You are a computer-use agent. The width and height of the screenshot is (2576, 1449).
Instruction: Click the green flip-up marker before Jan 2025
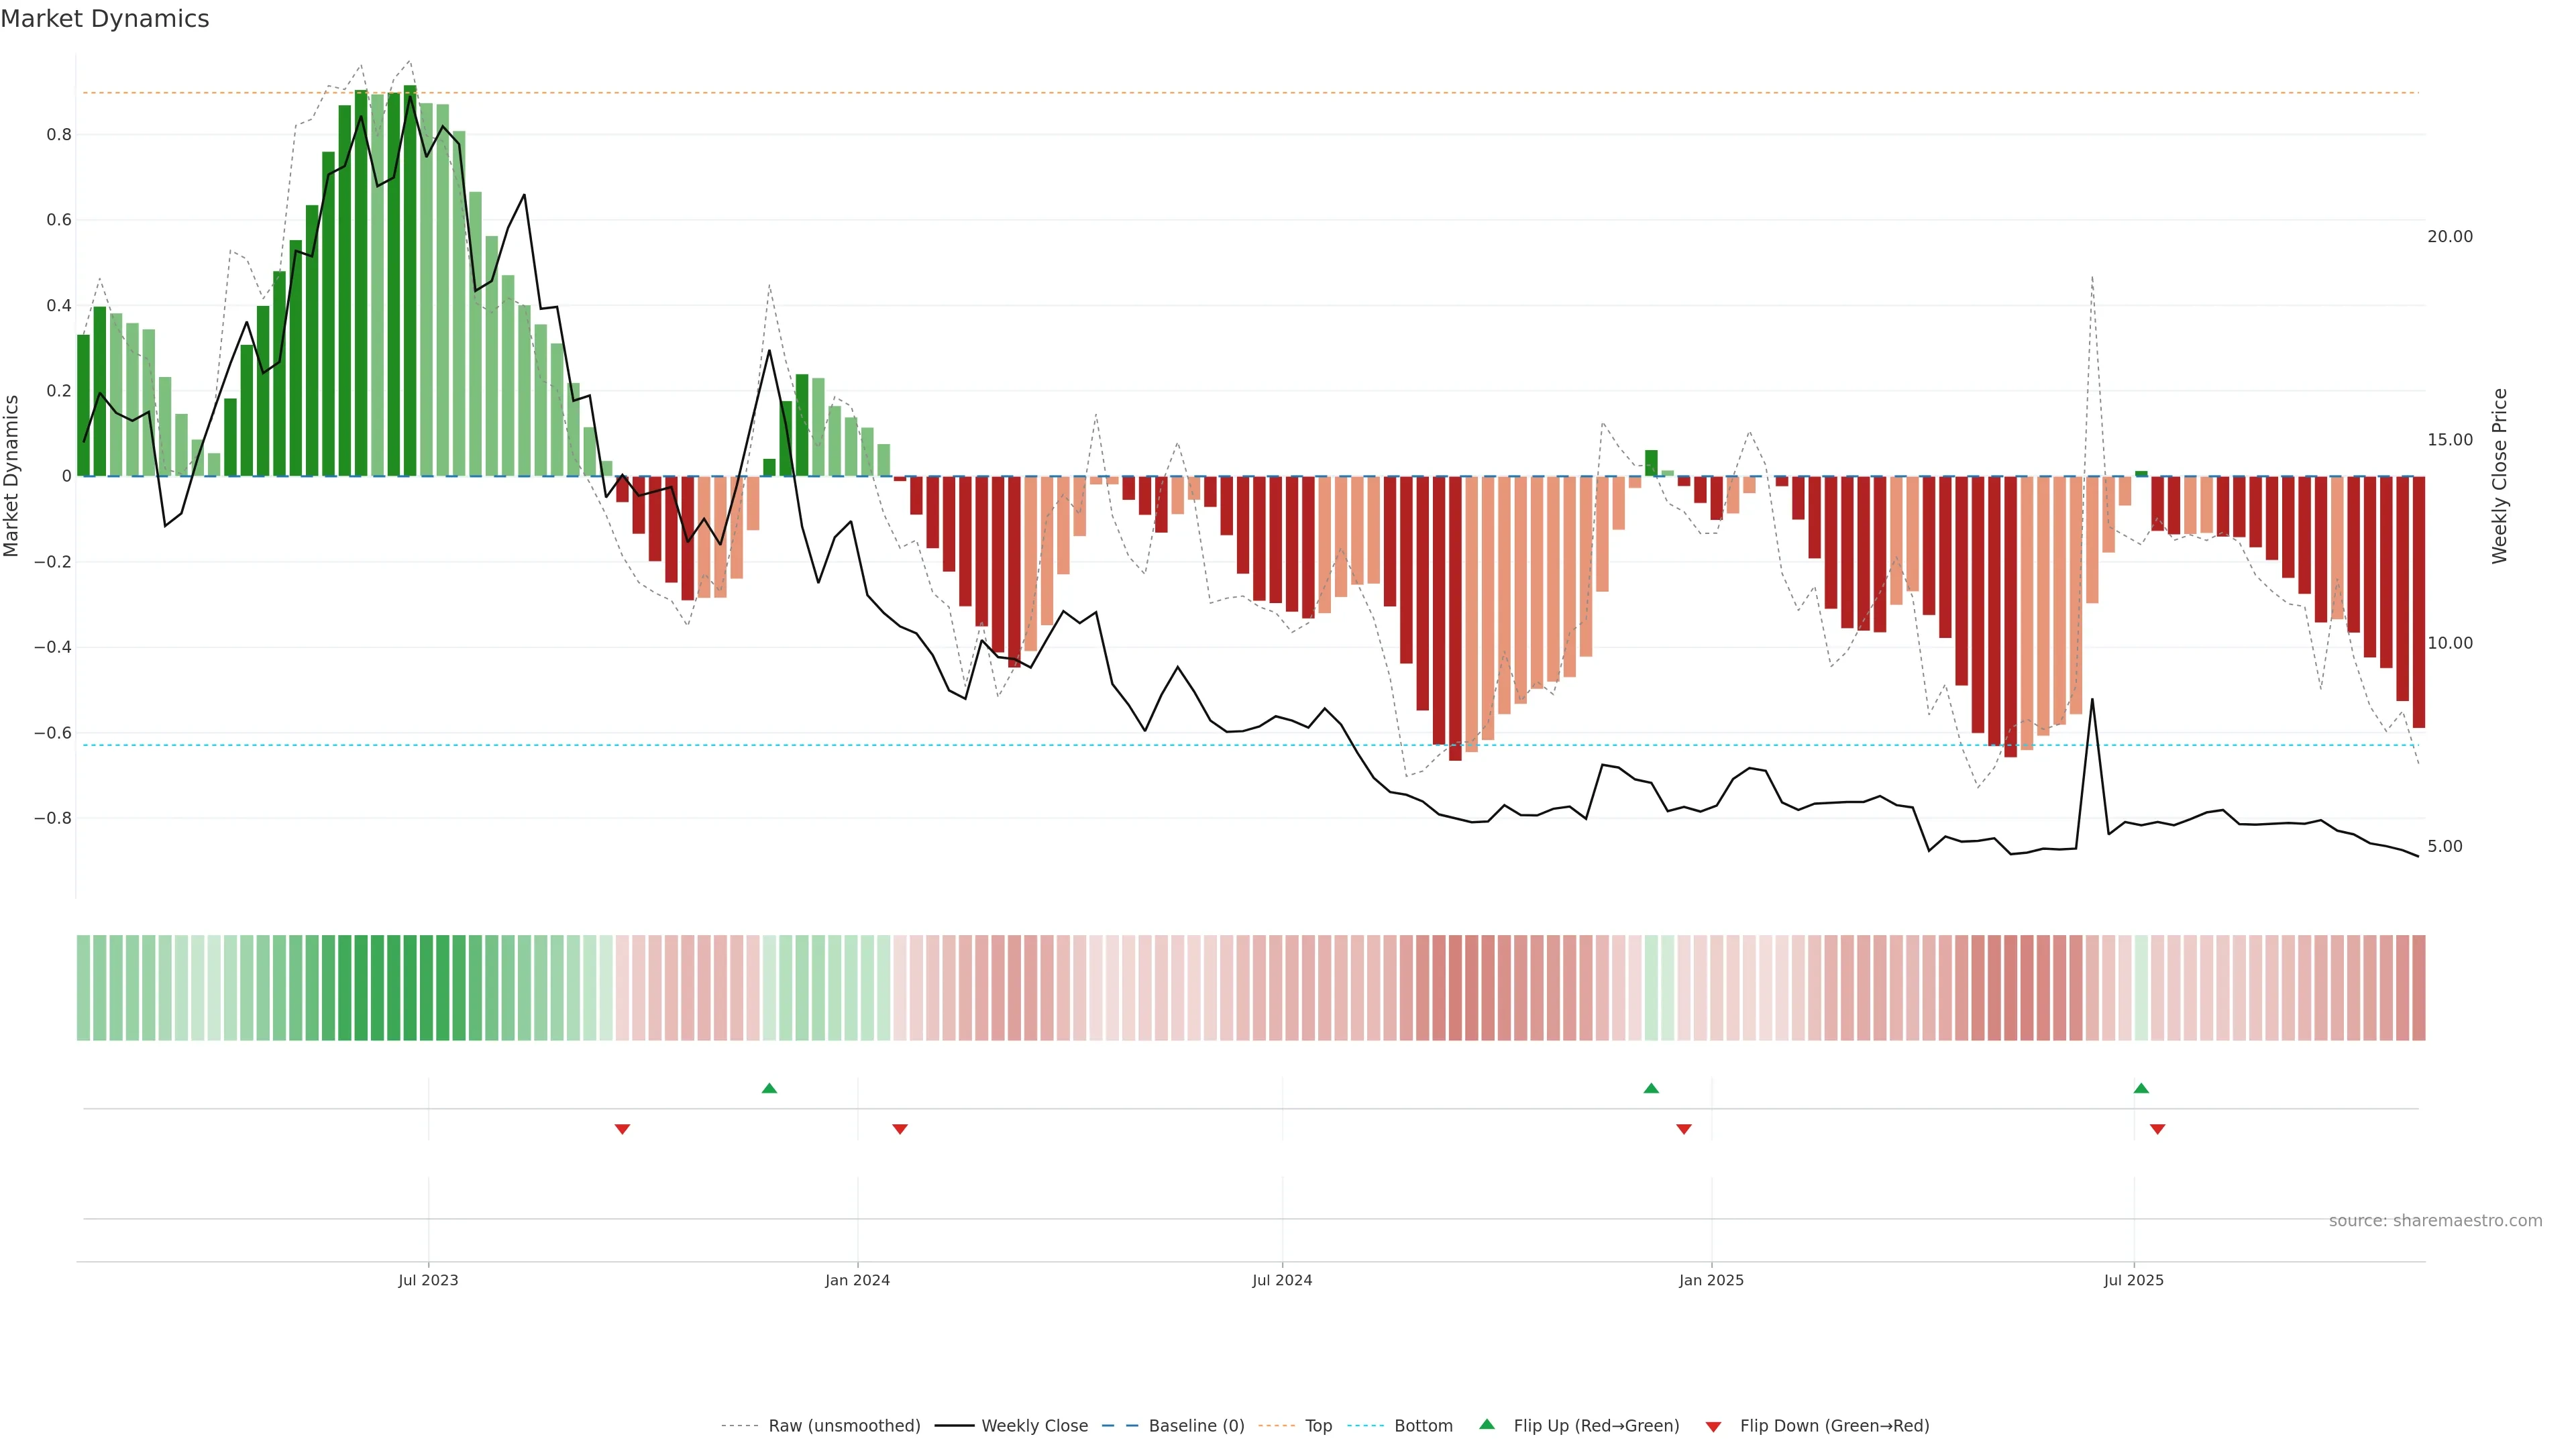1651,1088
